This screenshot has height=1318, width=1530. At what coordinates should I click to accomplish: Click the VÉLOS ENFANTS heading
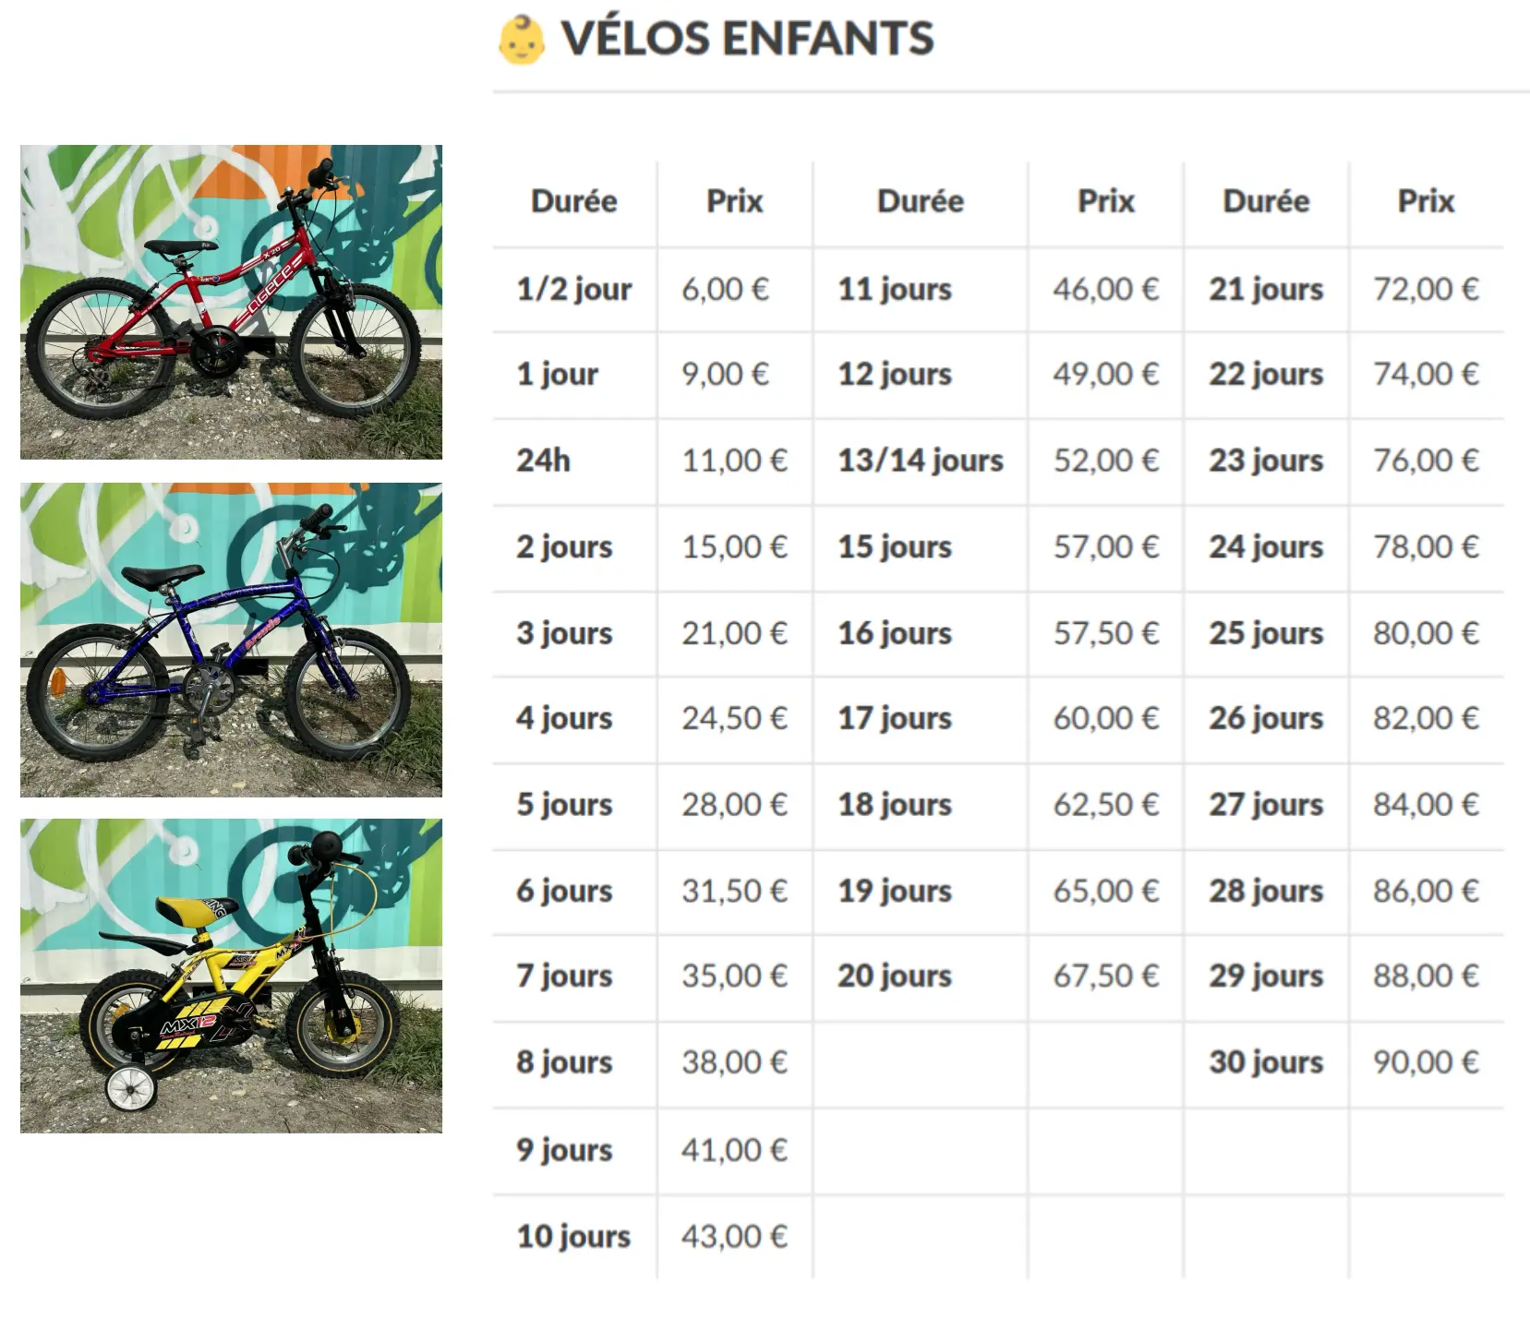tap(747, 39)
